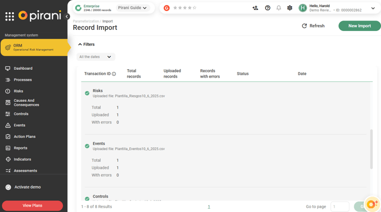Start a New Import
Screen dimensions: 381x212
[x=359, y=26]
